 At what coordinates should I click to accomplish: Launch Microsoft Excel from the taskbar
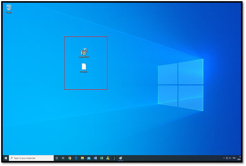click(102, 158)
